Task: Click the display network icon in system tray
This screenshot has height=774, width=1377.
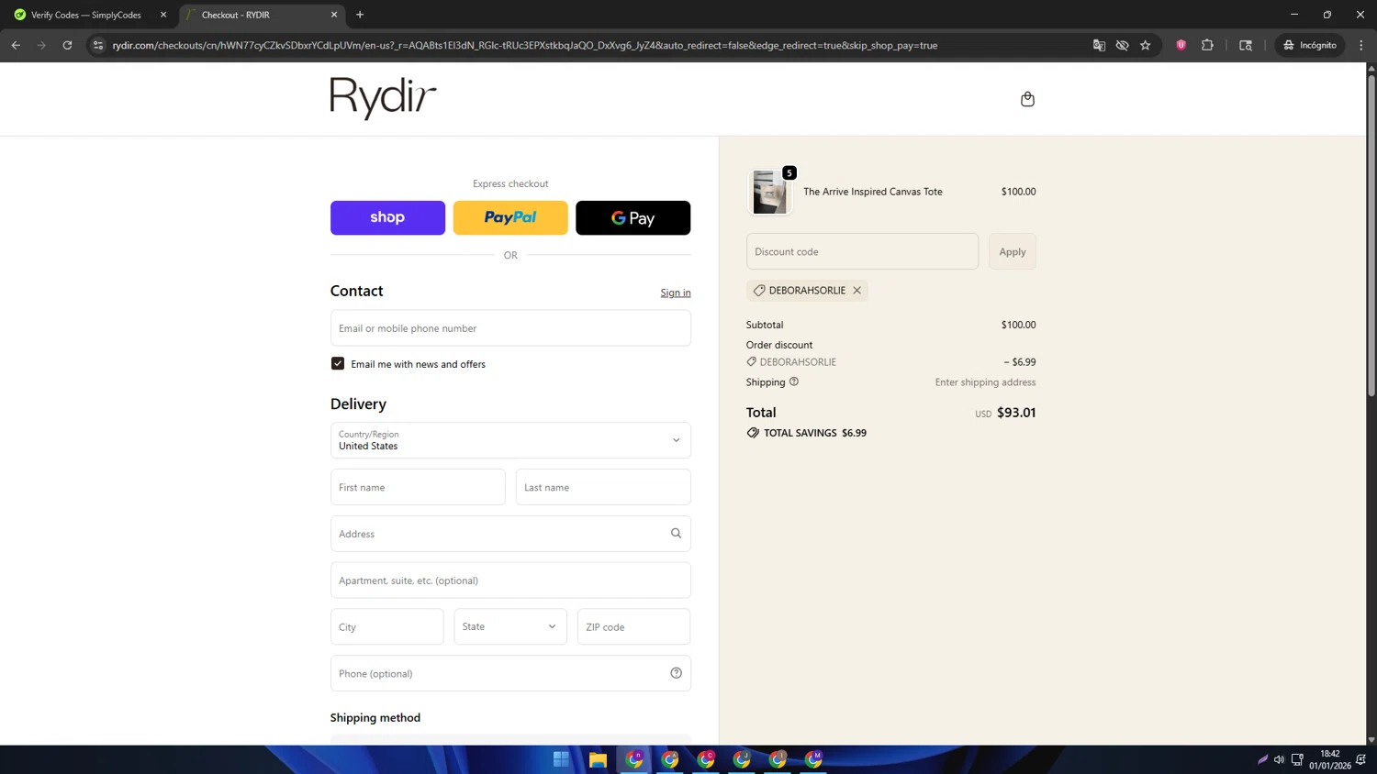Action: coord(1297,759)
